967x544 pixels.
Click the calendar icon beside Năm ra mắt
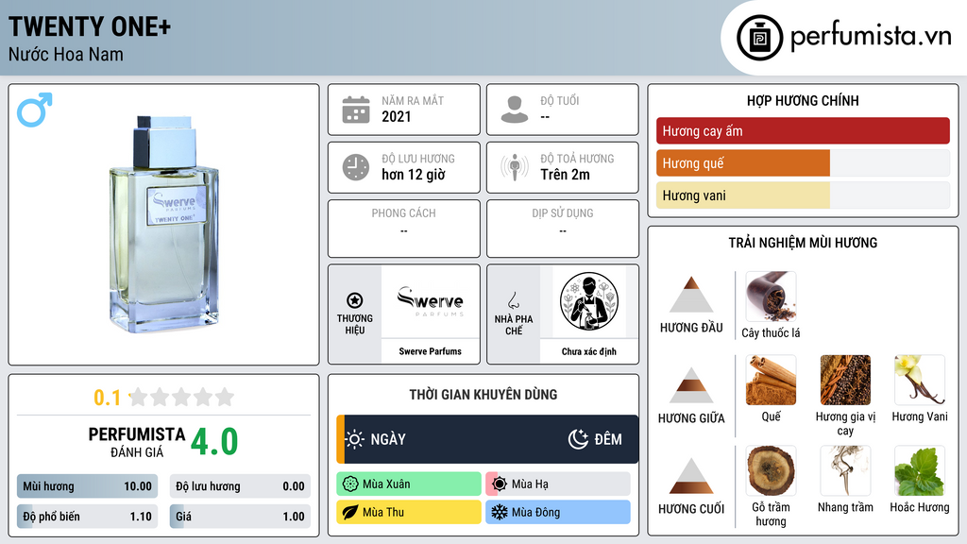[356, 110]
